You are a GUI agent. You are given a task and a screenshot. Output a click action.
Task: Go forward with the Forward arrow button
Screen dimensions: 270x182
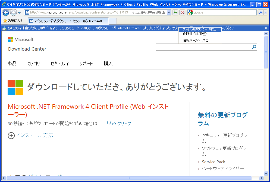13,12
